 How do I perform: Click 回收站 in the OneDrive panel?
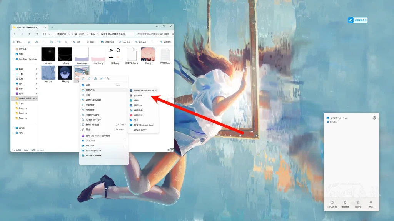tap(358, 204)
